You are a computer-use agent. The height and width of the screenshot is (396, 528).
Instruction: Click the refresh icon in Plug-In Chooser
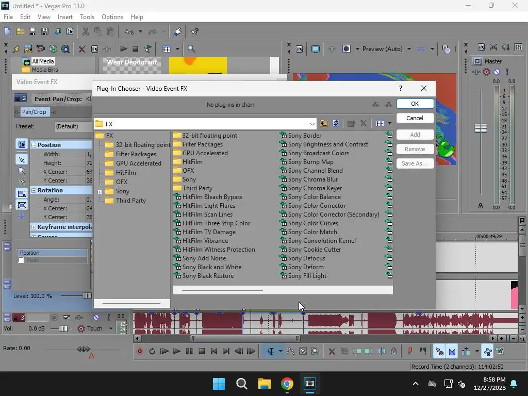pyautogui.click(x=336, y=123)
